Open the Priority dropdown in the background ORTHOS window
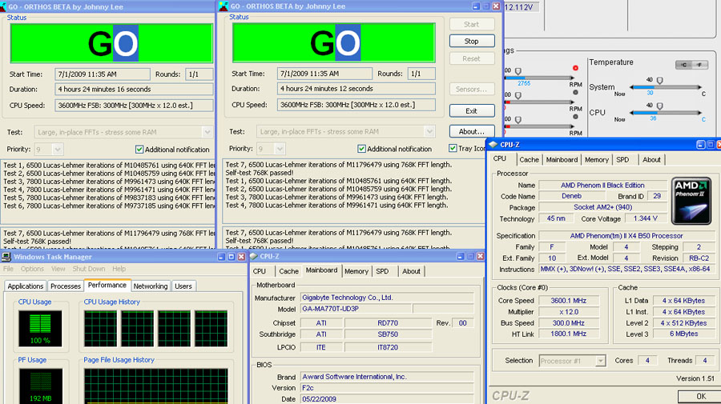The width and height of the screenshot is (721, 404). pyautogui.click(x=57, y=150)
